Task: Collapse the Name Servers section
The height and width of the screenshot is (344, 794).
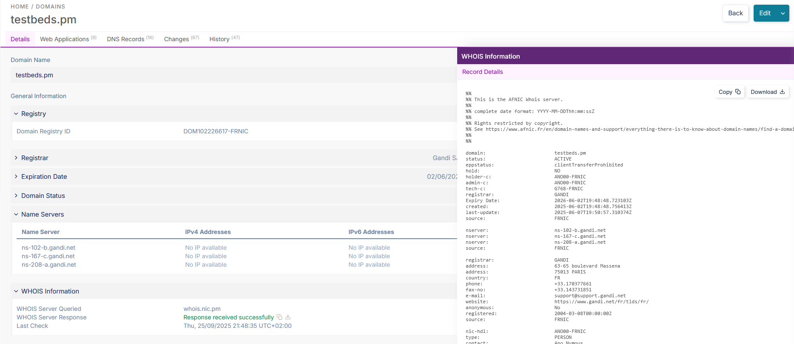Action: (x=16, y=214)
